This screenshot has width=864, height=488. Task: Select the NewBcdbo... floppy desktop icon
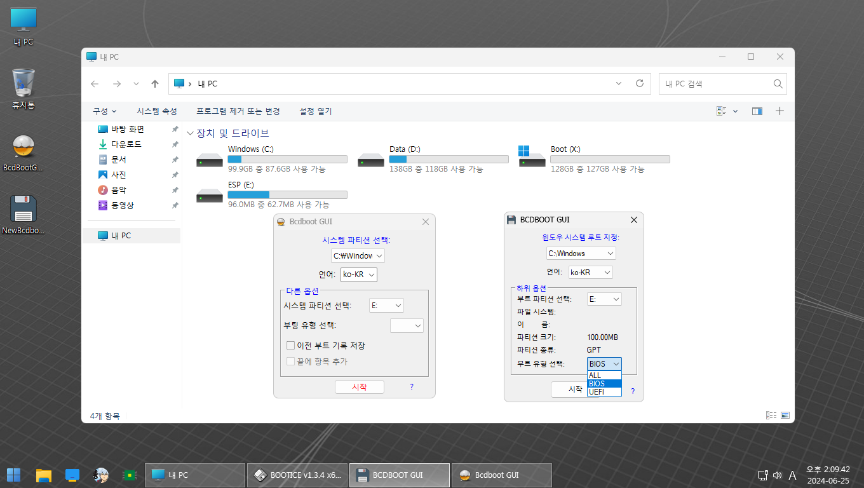click(24, 215)
